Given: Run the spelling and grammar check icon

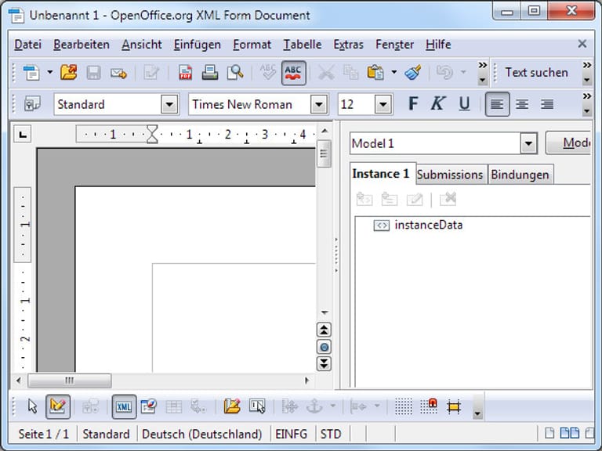Looking at the screenshot, I should point(268,72).
